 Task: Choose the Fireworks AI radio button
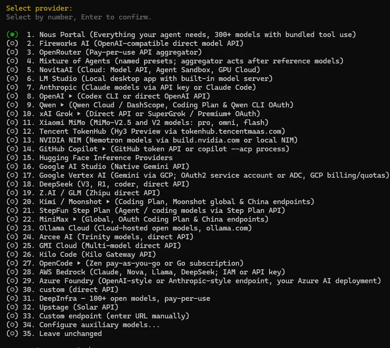pos(12,43)
